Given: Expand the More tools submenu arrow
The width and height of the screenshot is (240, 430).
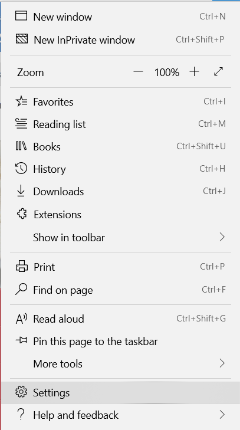Looking at the screenshot, I should coord(222,363).
